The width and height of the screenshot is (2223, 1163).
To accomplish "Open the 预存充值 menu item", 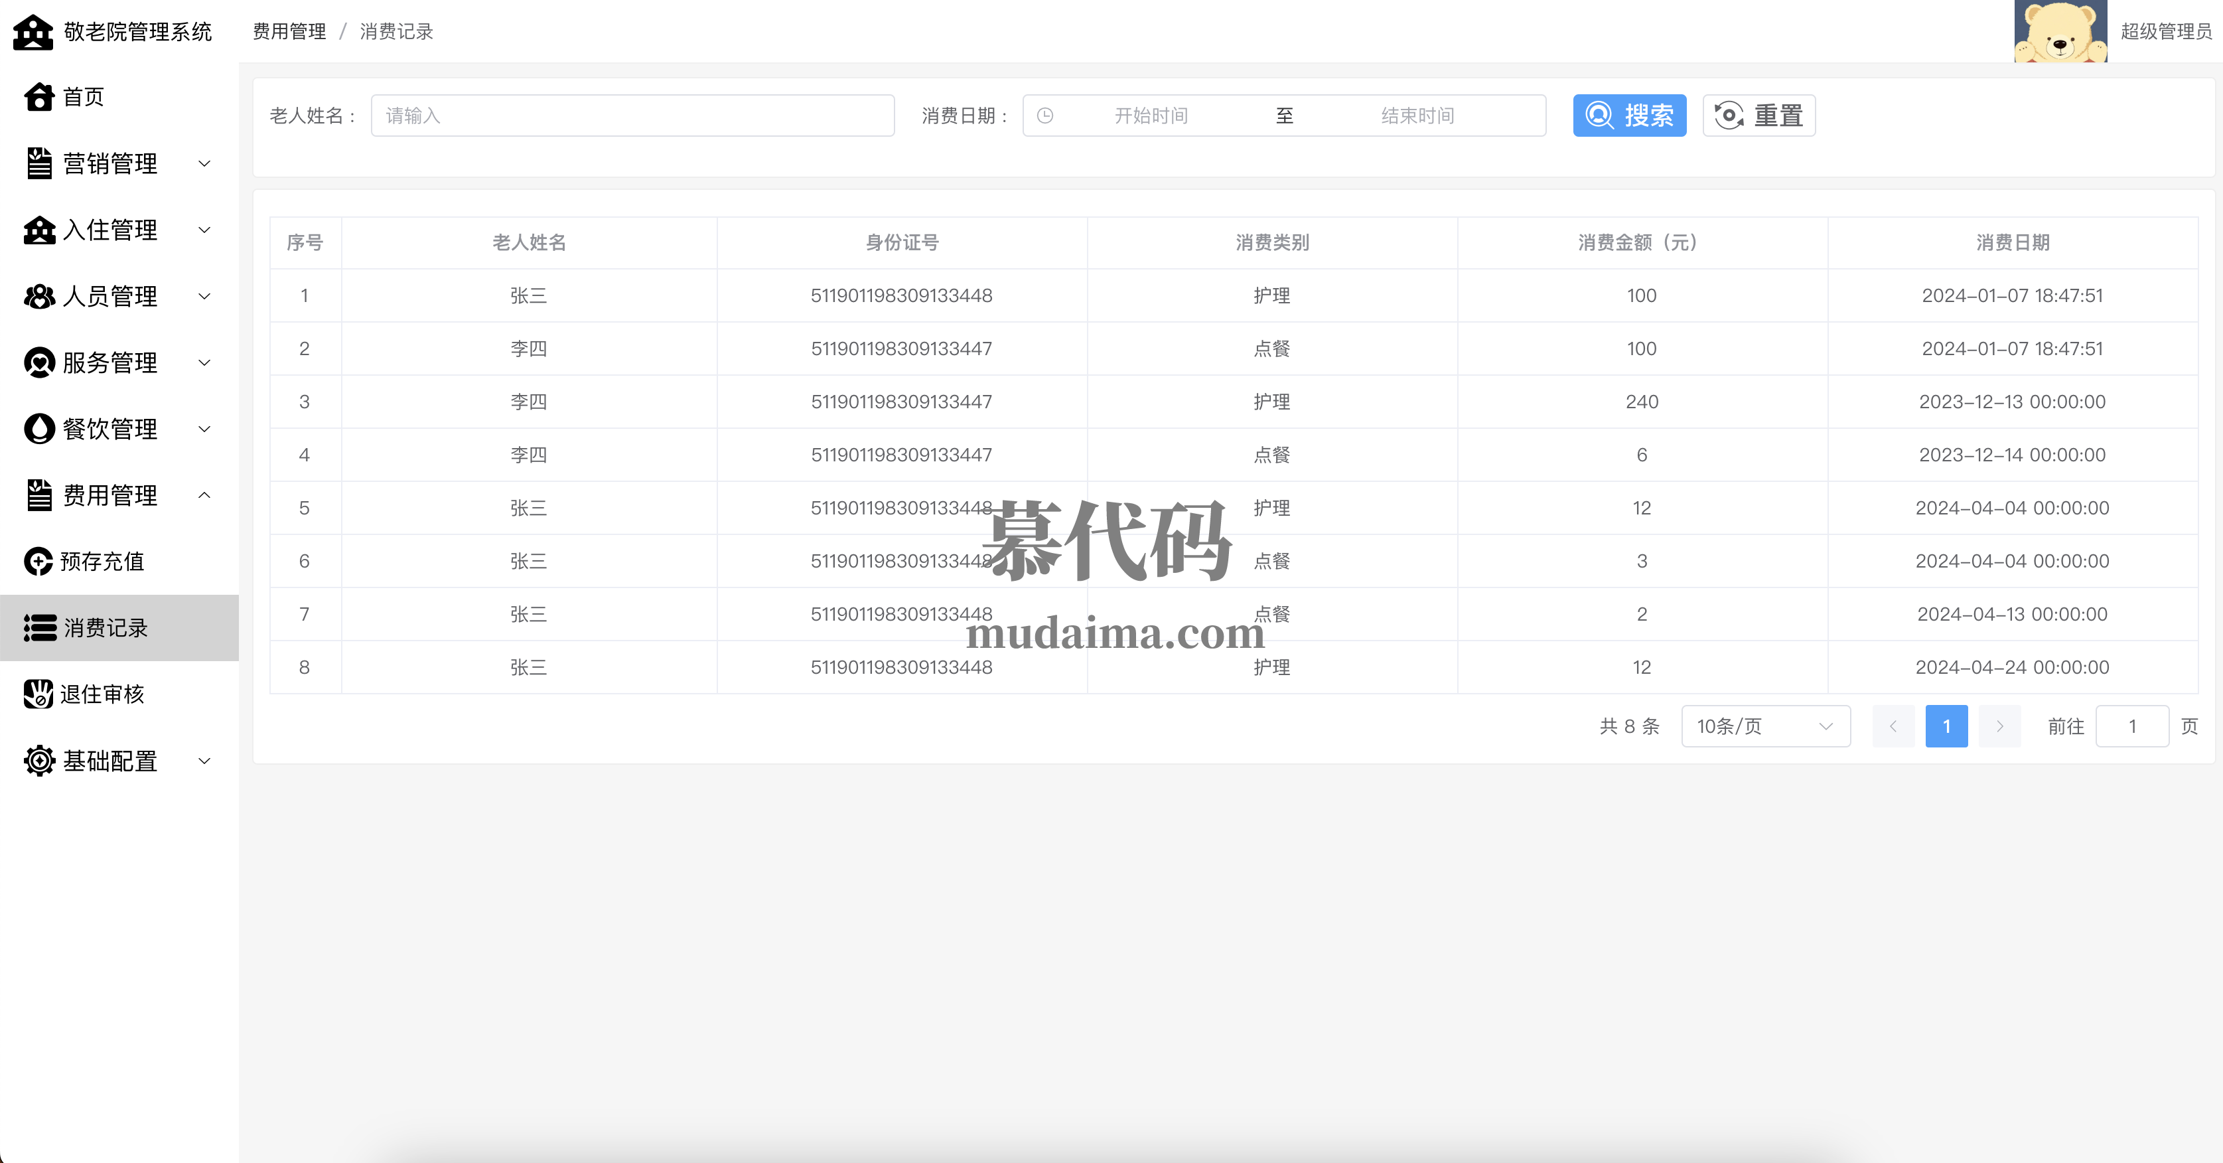I will [102, 561].
